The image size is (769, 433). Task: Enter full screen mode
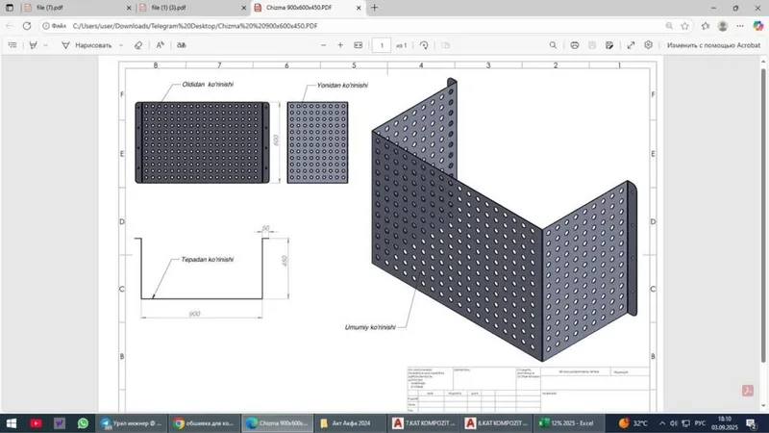tap(632, 45)
